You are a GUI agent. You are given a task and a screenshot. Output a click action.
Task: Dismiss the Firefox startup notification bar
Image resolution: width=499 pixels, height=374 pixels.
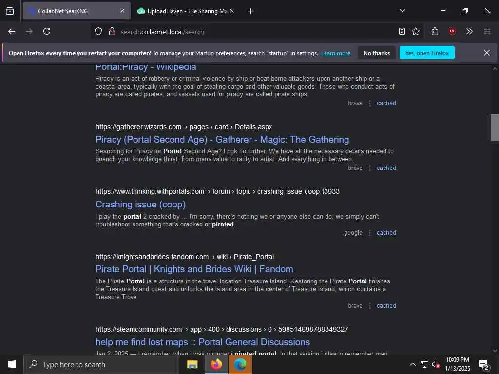pos(487,53)
